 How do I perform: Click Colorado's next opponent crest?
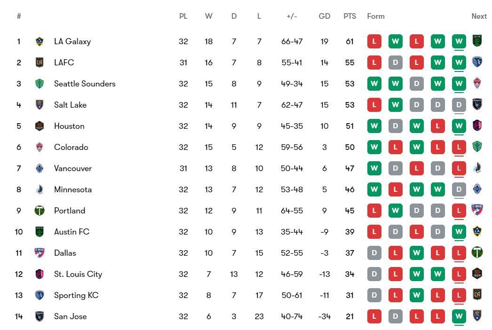[x=477, y=147]
